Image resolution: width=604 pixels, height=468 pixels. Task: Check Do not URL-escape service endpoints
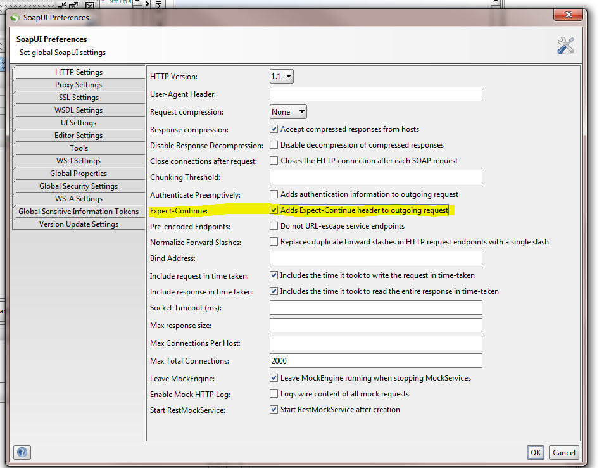click(274, 225)
